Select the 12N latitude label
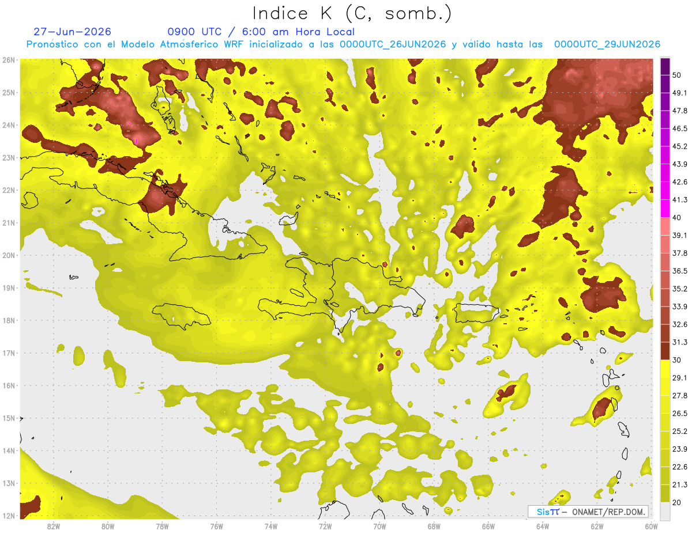The height and width of the screenshot is (534, 692). 9,516
